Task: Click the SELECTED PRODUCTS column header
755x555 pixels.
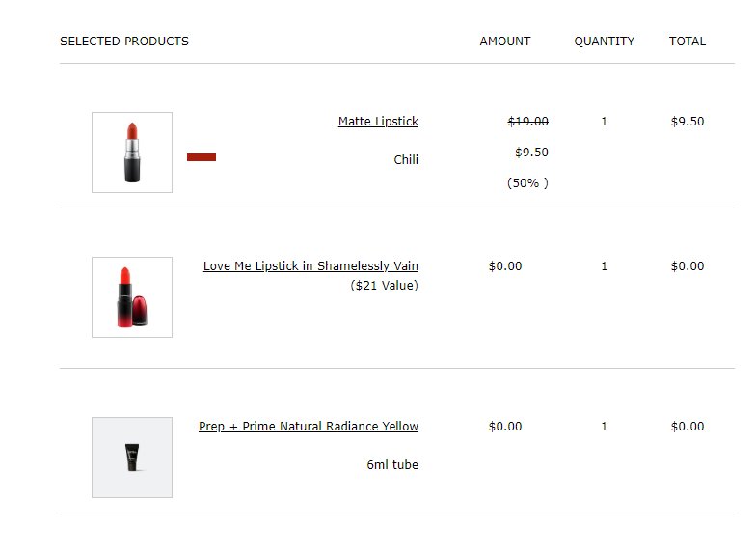Action: click(124, 42)
